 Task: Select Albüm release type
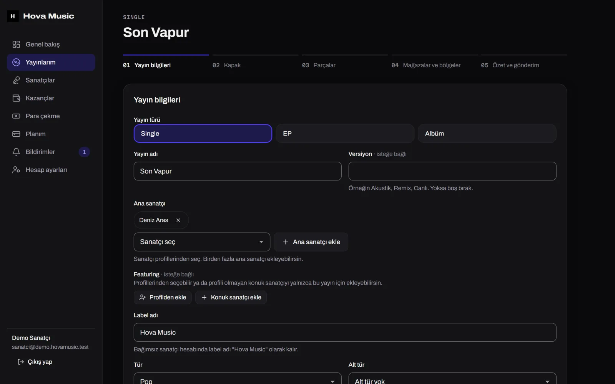tap(487, 134)
